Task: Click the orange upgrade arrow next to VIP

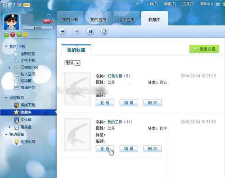Action: click(53, 21)
